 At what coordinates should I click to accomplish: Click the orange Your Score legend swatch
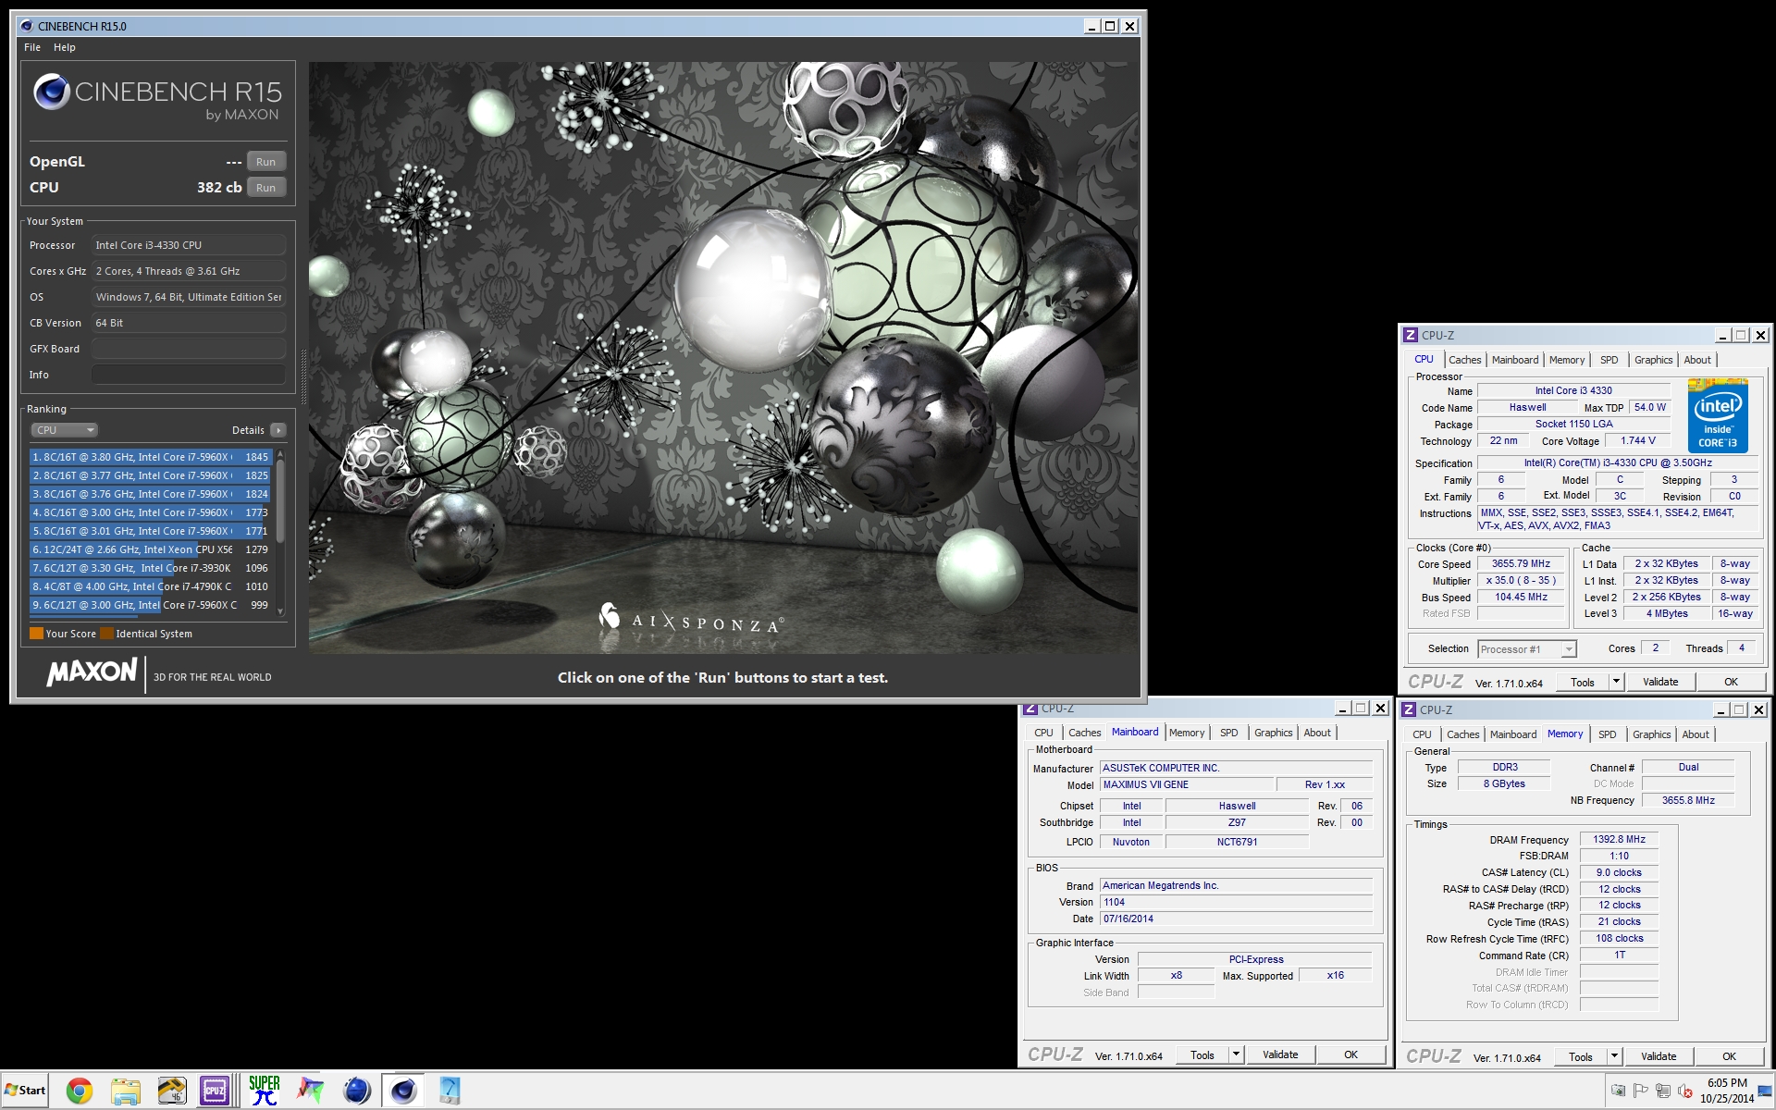[x=36, y=634]
